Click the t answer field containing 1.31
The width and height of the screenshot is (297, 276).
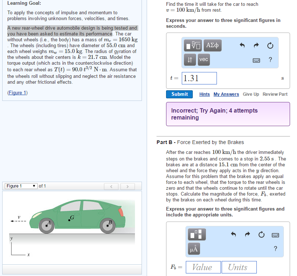[x=199, y=78]
